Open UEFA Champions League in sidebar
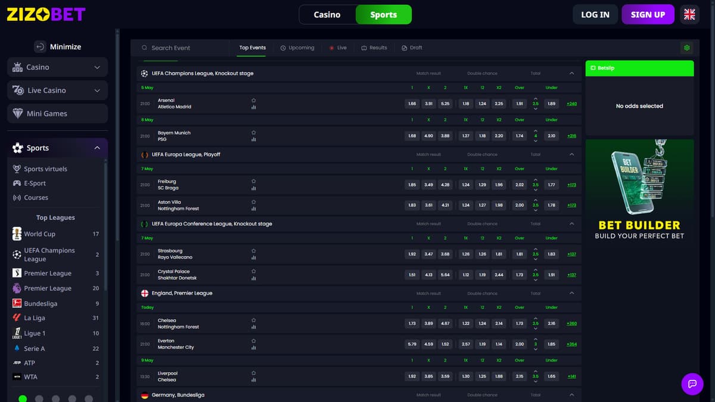Image resolution: width=715 pixels, height=402 pixels. 55,255
